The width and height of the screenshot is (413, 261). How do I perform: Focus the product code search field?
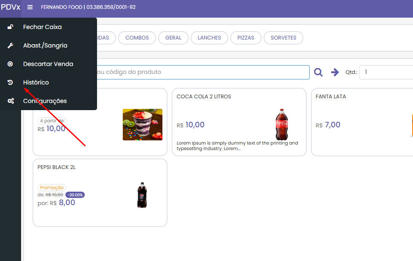click(x=202, y=72)
